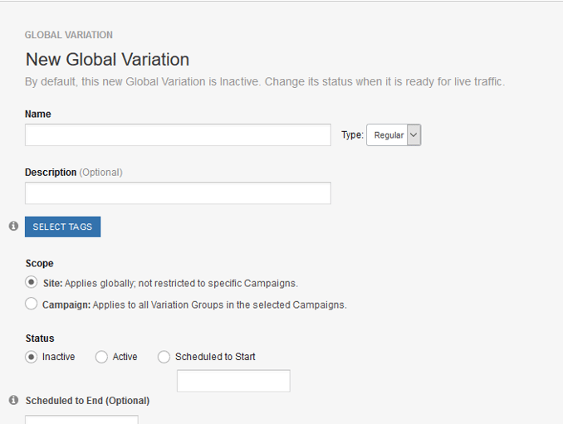
Task: Focus the Name text field
Action: pyautogui.click(x=178, y=135)
